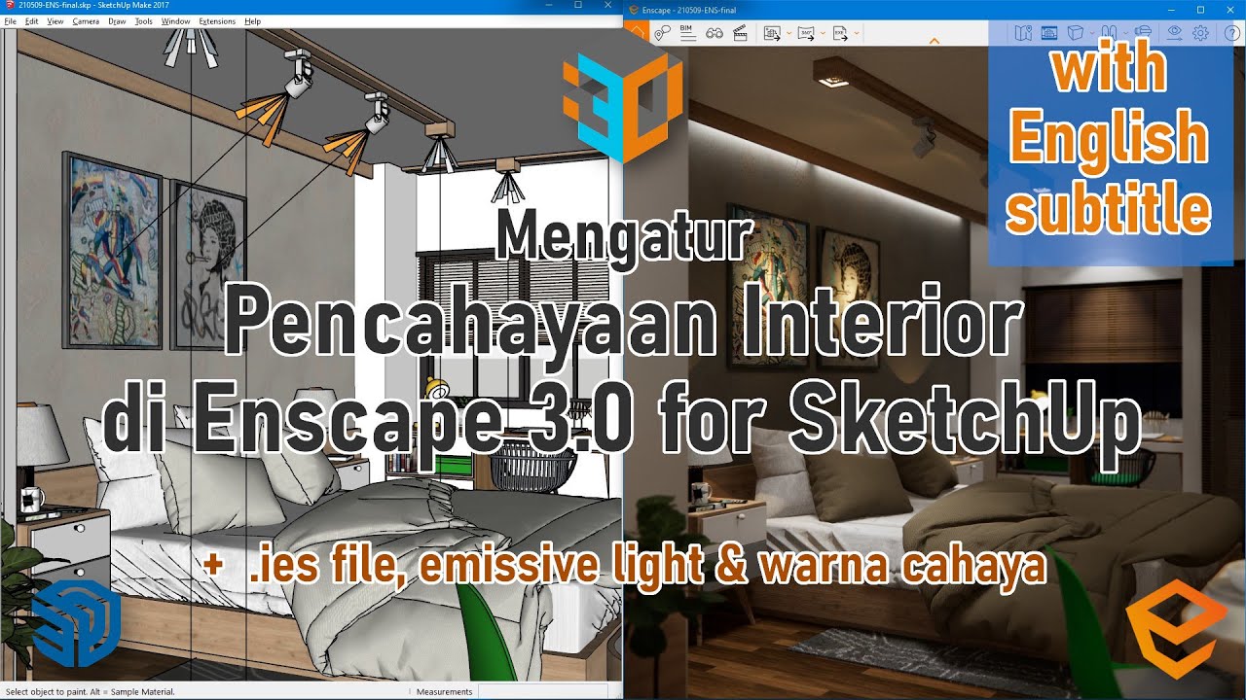The image size is (1246, 700).
Task: Open the Enscape help question mark icon
Action: point(1231,33)
